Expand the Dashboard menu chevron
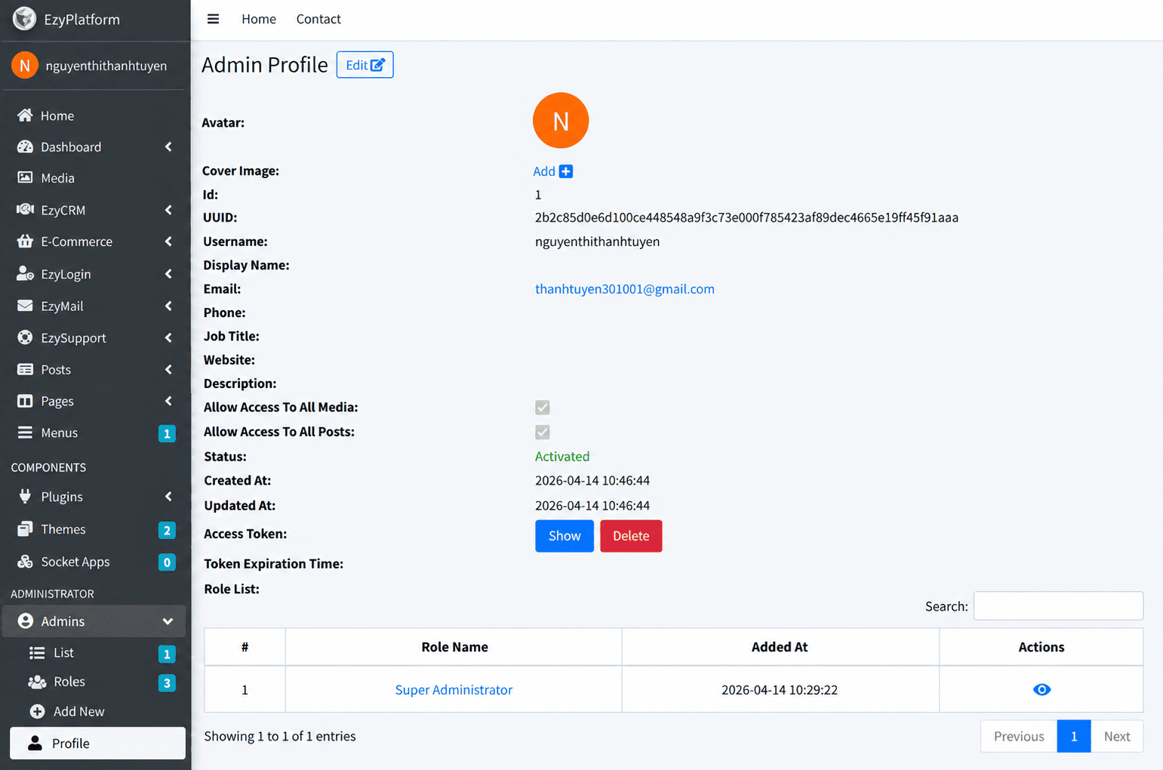Screen dimensions: 1163x770 [168, 146]
